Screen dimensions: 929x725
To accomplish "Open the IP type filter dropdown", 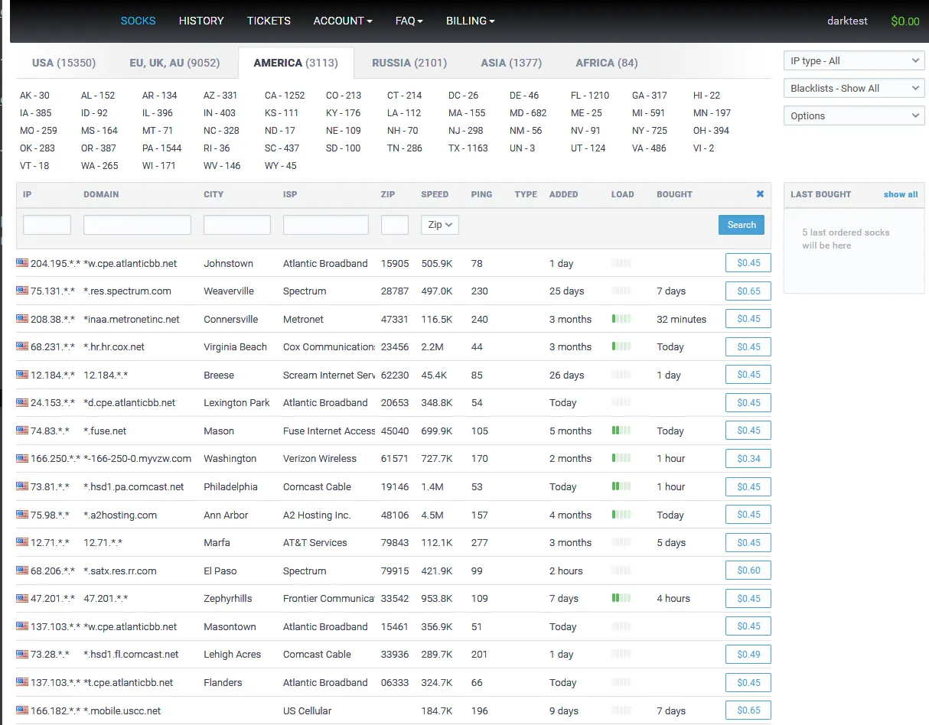I will pos(854,61).
